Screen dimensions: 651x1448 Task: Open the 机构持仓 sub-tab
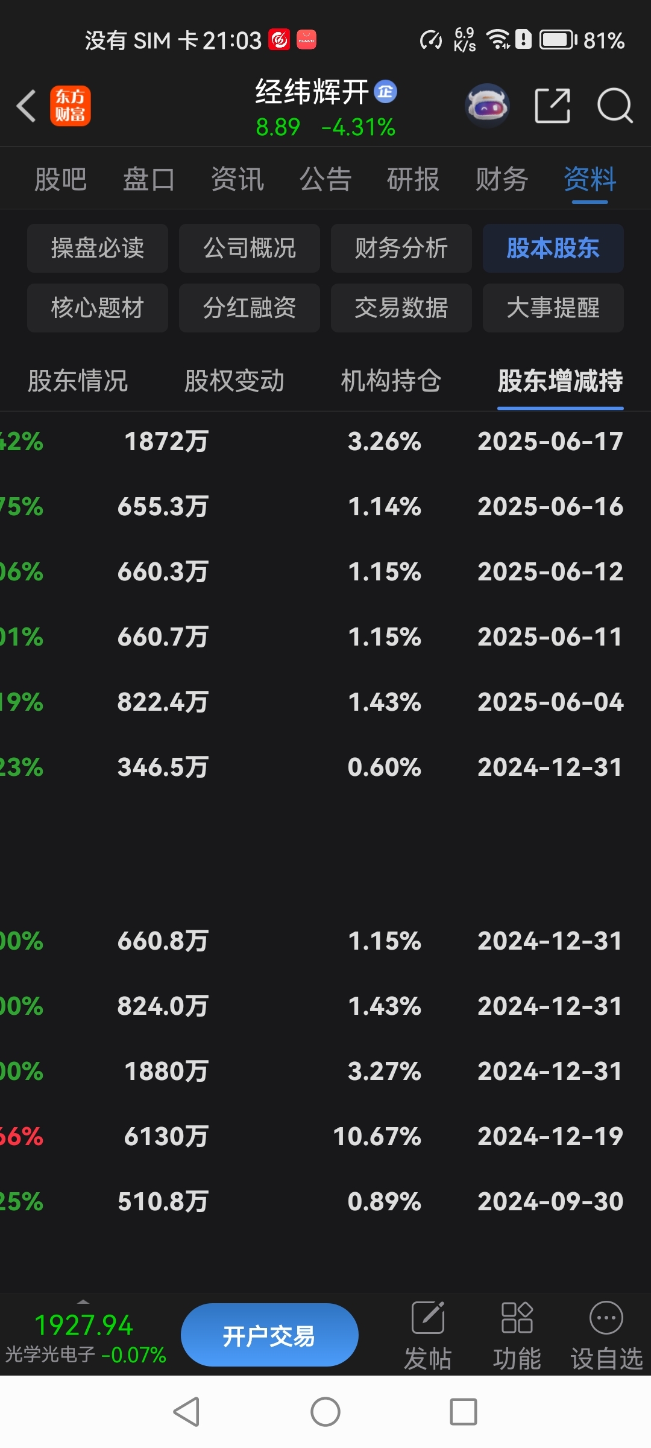[391, 381]
